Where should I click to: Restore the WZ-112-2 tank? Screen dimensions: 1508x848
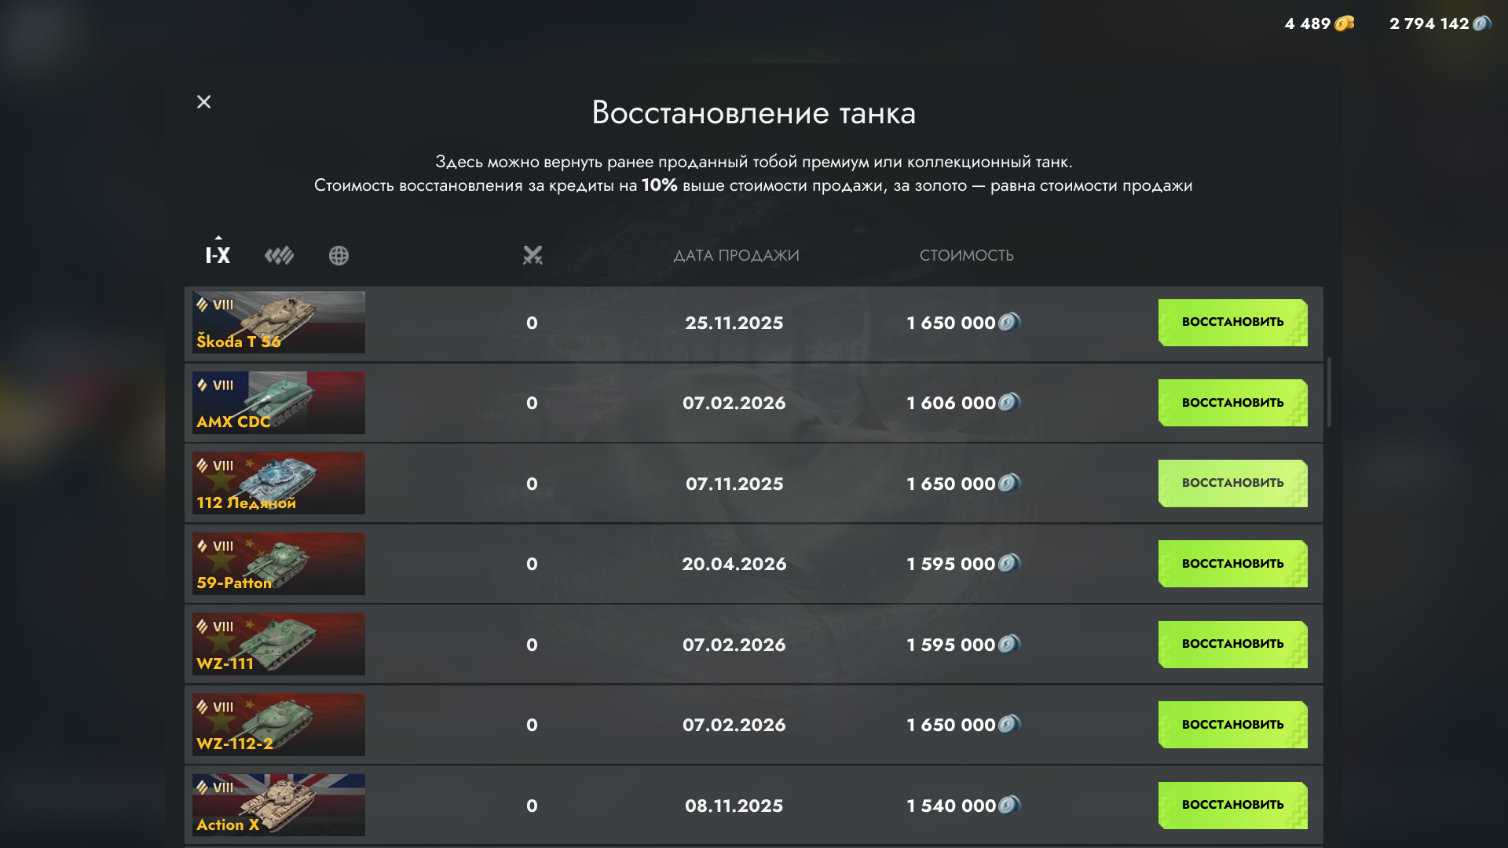tap(1233, 725)
